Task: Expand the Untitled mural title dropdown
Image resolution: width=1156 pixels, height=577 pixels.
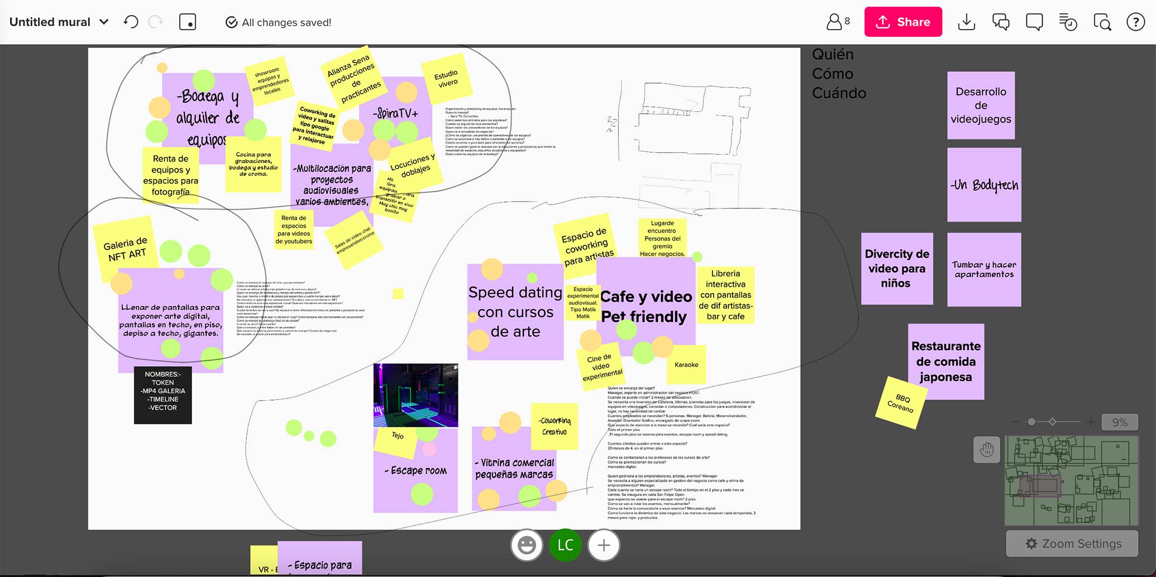Action: click(104, 22)
